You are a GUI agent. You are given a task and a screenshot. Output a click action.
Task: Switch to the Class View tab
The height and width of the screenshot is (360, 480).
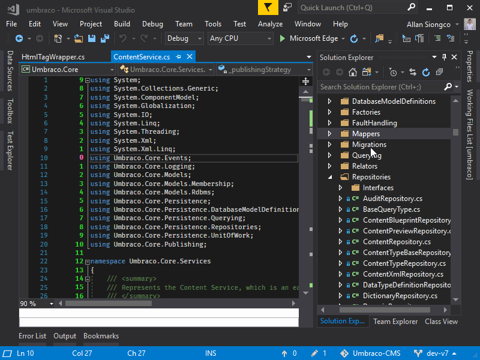[441, 322]
